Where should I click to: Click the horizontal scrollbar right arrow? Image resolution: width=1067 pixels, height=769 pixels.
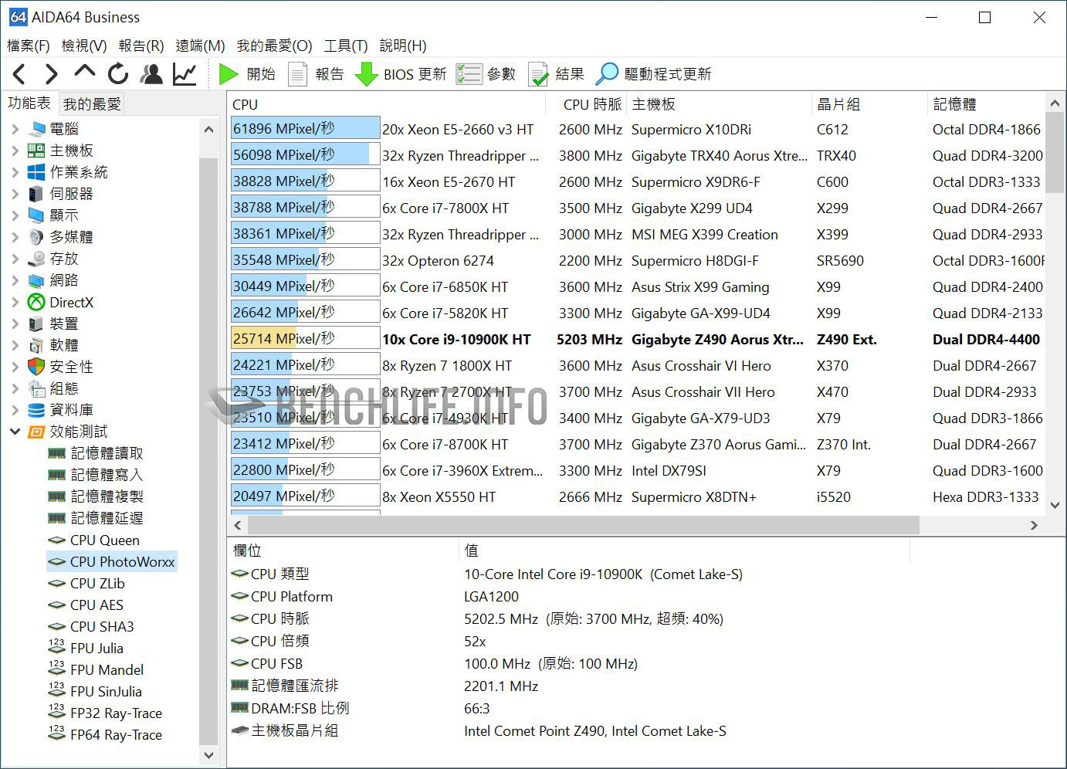click(x=1034, y=525)
